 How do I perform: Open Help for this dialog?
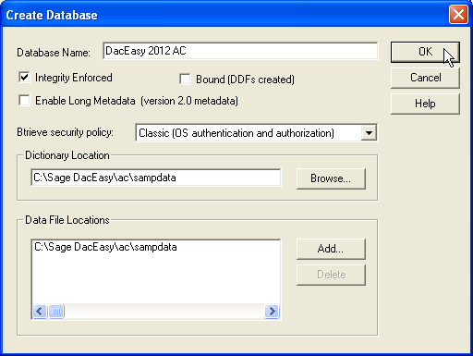pyautogui.click(x=425, y=104)
